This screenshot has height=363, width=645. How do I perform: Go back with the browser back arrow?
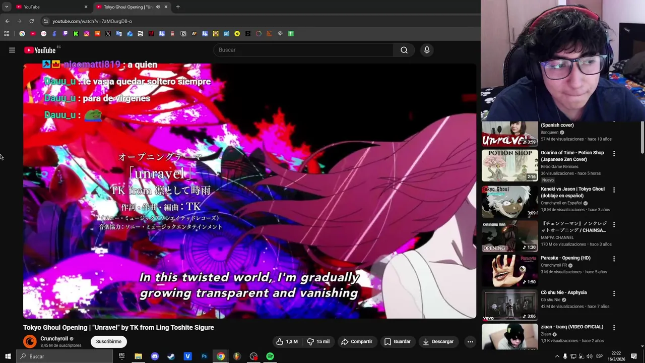pos(7,21)
